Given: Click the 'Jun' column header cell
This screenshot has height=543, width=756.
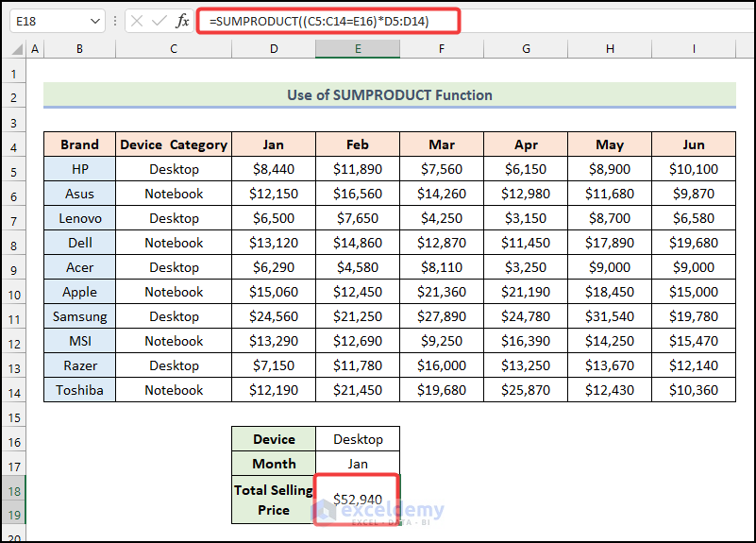Looking at the screenshot, I should [x=694, y=144].
